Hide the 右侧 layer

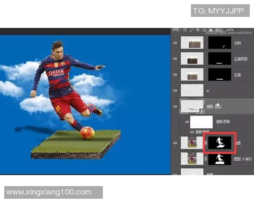point(175,43)
